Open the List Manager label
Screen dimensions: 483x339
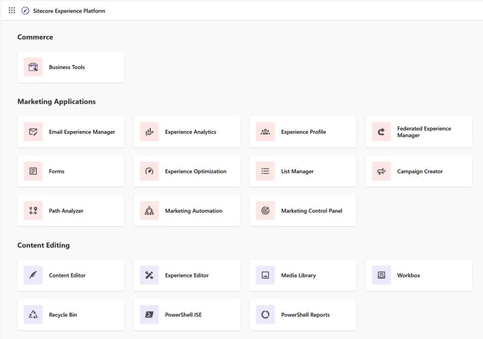tap(297, 171)
